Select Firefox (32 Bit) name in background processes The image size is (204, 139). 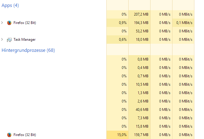pyautogui.click(x=25, y=135)
